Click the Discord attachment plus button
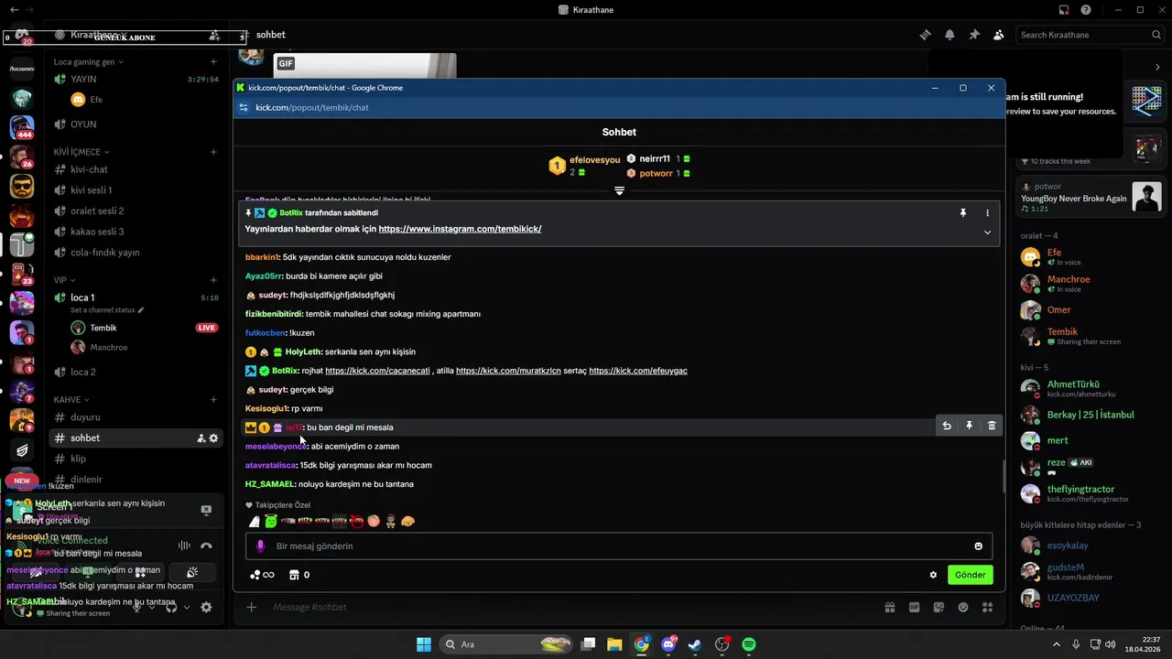Image resolution: width=1172 pixels, height=659 pixels. coord(252,607)
